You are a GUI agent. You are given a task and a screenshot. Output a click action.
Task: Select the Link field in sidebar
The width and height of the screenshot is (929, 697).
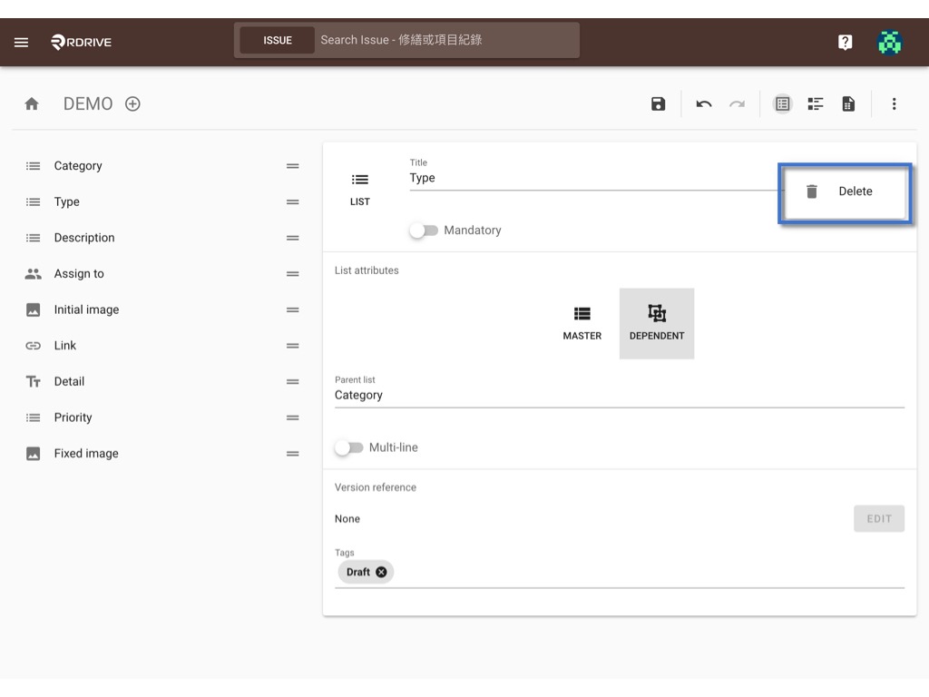(162, 346)
